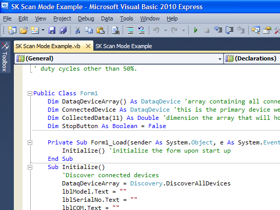280x210 pixels.
Task: Open the Add New Item dropdown arrow
Action: [43, 30]
